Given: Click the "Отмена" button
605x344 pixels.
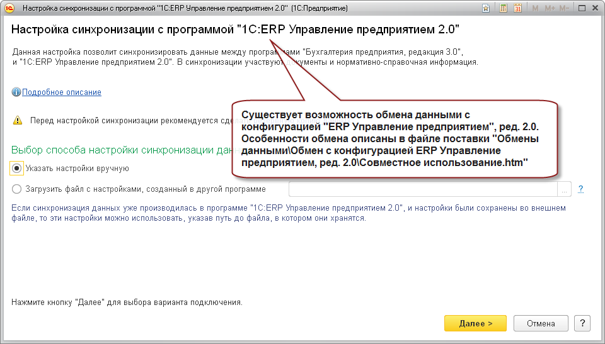Looking at the screenshot, I should tap(541, 324).
